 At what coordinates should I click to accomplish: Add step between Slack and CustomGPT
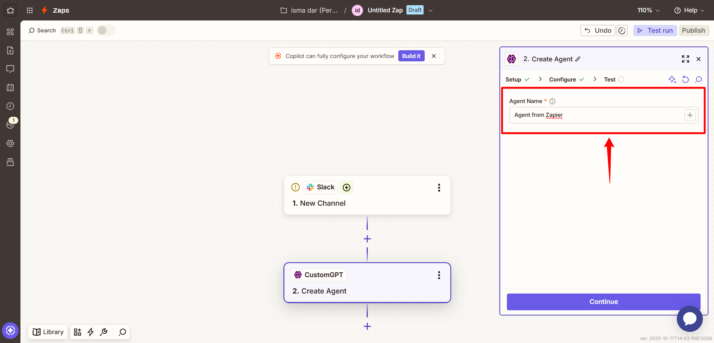(367, 239)
